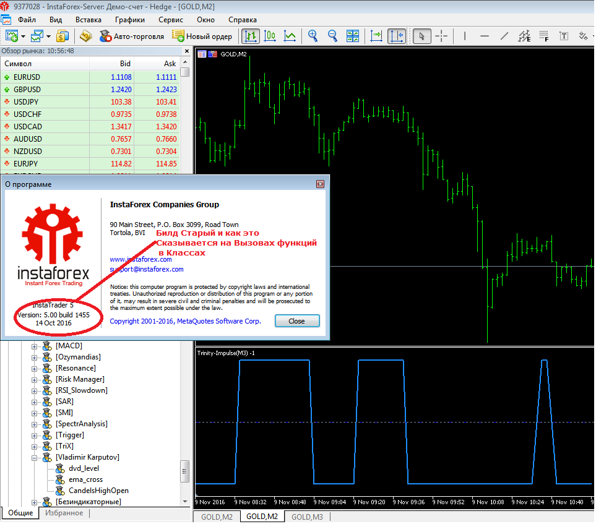This screenshot has width=596, height=524.
Task: Select the crosshair tool
Action: 442,36
